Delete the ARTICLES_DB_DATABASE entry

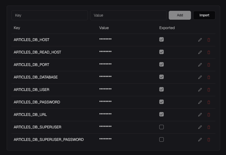(x=209, y=77)
